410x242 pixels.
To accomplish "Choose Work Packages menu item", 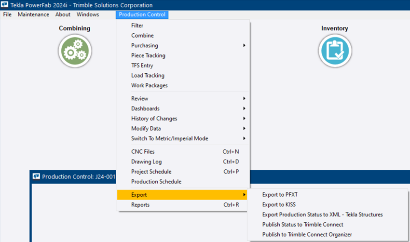I will coord(150,85).
